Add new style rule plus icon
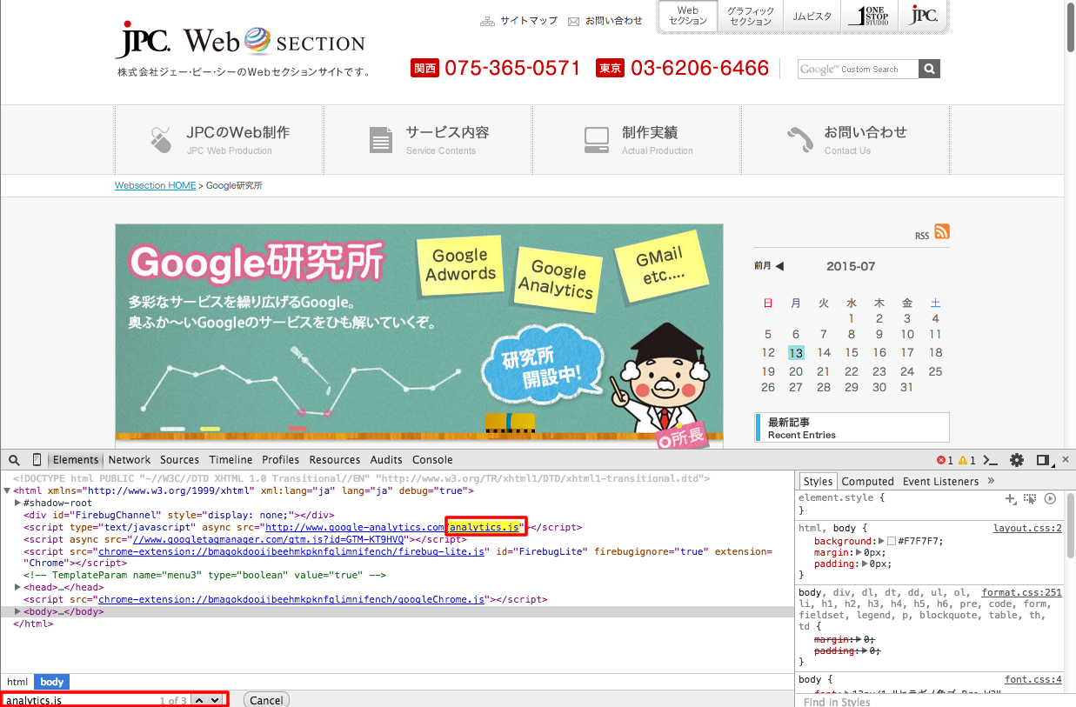 [x=1011, y=498]
